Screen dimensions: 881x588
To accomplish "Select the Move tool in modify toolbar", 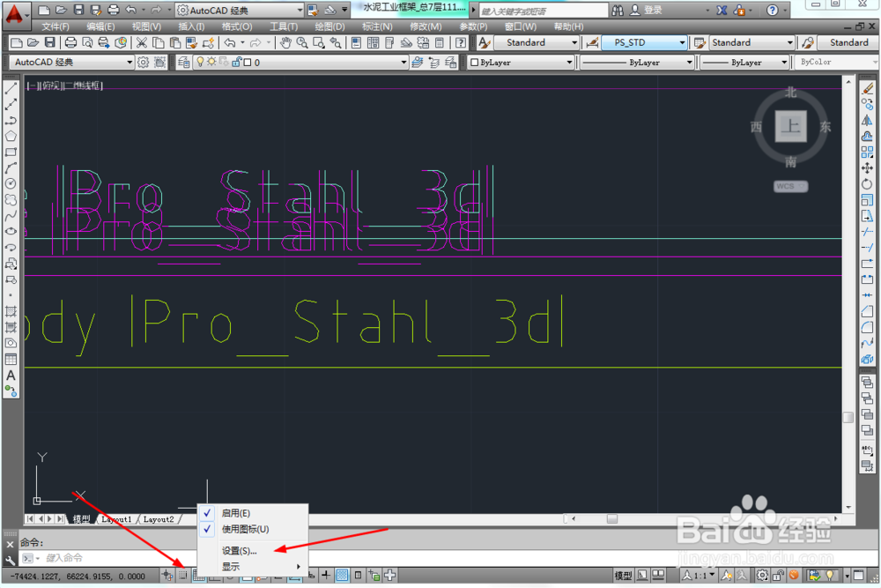I will click(x=868, y=168).
